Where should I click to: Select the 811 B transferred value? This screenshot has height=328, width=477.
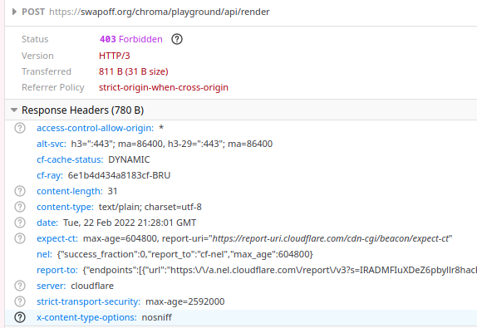coord(134,71)
